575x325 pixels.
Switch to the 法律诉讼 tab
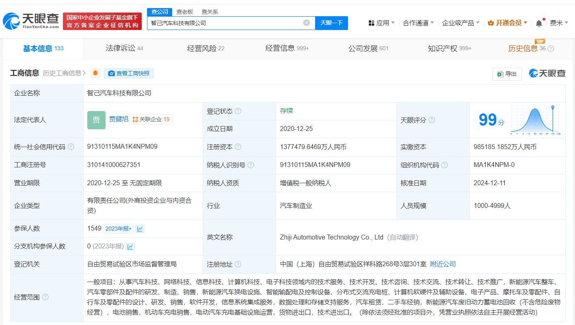tap(124, 48)
